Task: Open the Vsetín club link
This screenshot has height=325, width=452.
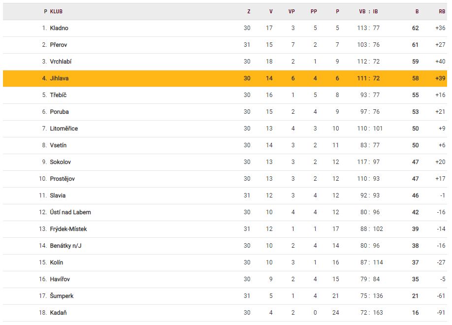Action: (58, 145)
